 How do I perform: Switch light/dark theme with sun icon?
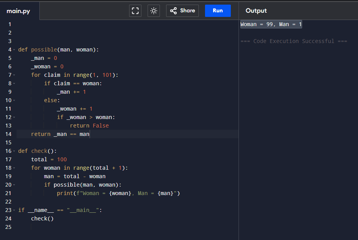[154, 11]
